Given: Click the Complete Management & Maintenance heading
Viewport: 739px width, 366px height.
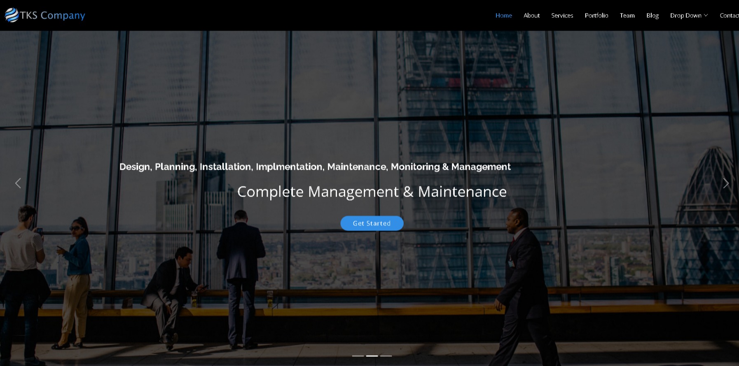Looking at the screenshot, I should coord(372,192).
